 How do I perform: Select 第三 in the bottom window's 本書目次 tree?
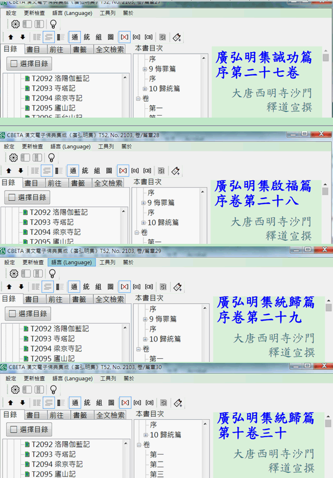click(x=156, y=474)
